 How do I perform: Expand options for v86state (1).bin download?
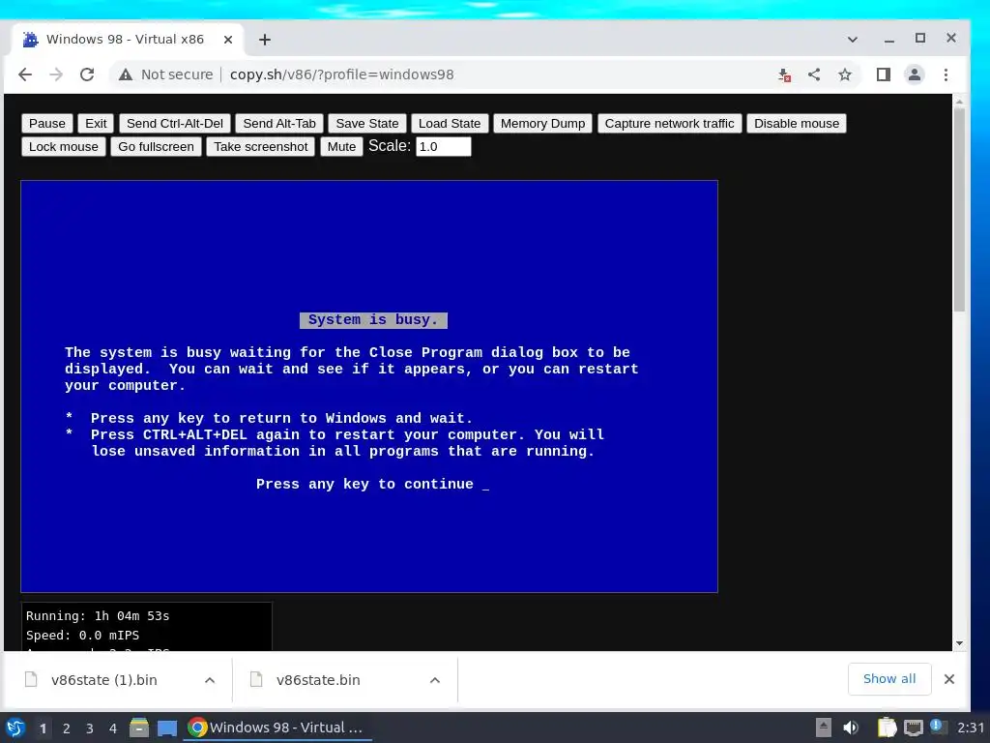pyautogui.click(x=210, y=680)
